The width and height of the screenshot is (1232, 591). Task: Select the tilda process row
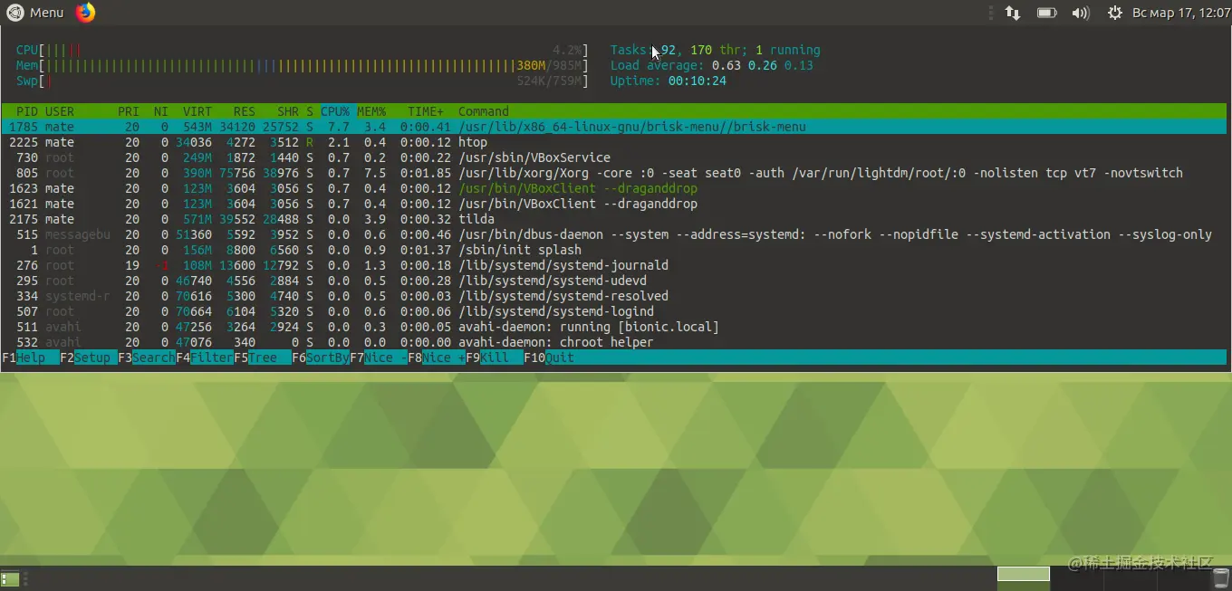[614, 219]
